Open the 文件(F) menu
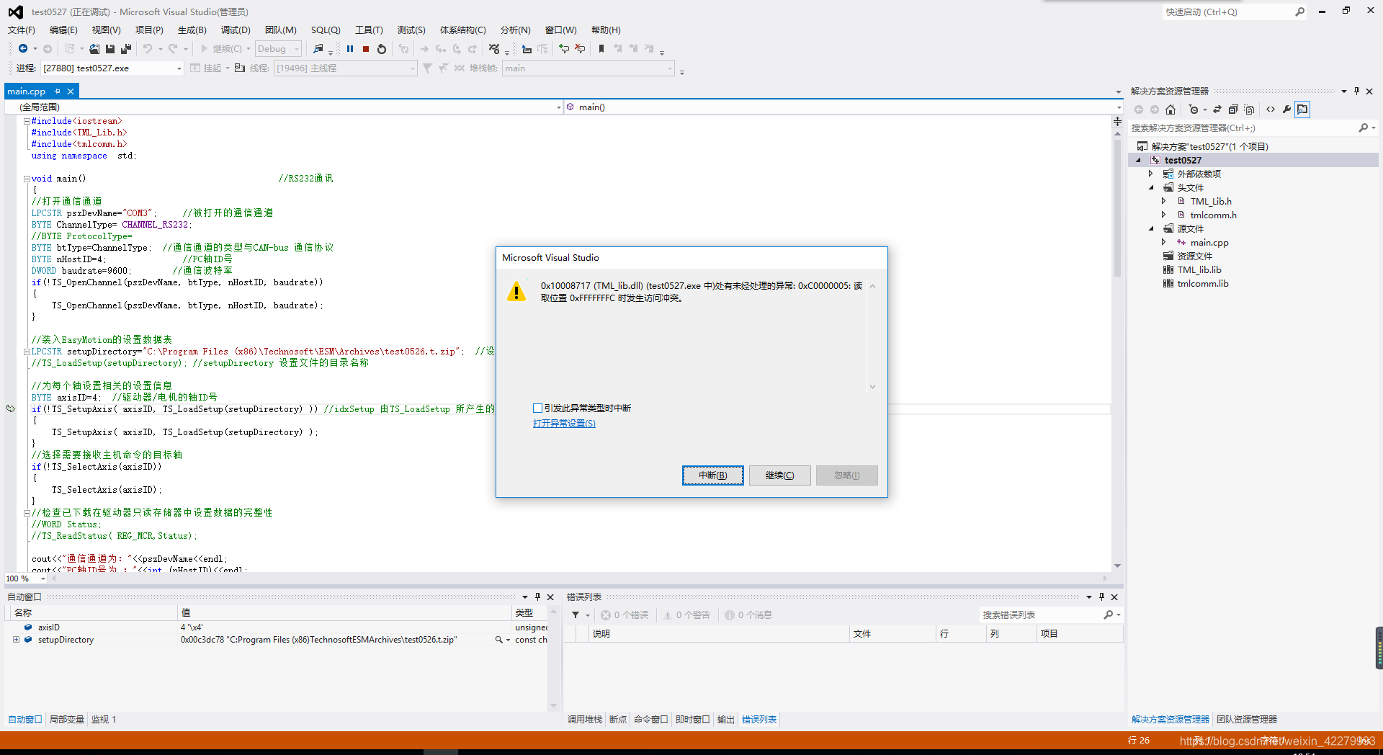Image resolution: width=1383 pixels, height=755 pixels. pos(22,30)
